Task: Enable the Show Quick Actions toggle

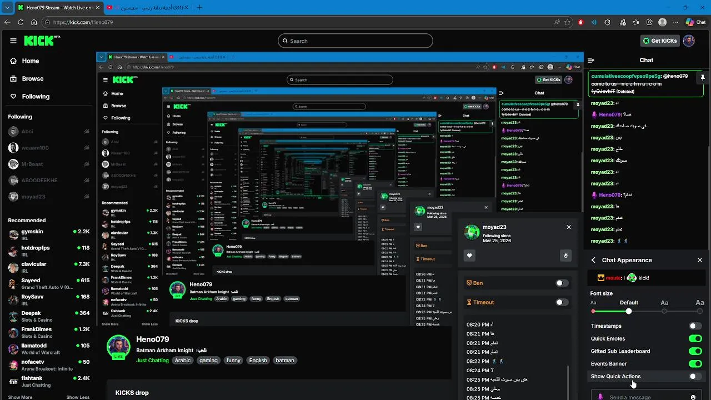Action: point(695,376)
